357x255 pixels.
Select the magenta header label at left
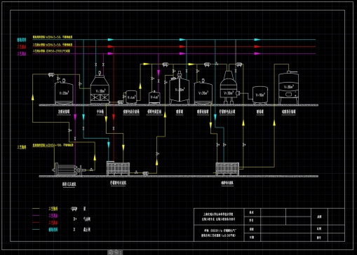point(22,54)
